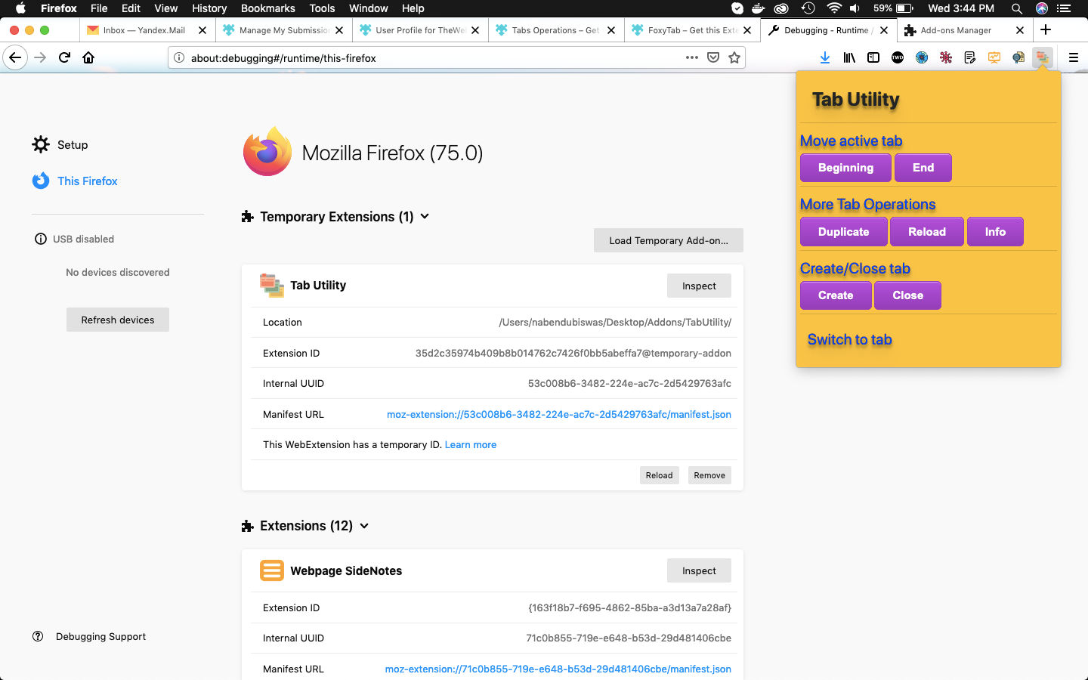Viewport: 1088px width, 680px height.
Task: Select This Firefox in sidebar
Action: (75, 181)
